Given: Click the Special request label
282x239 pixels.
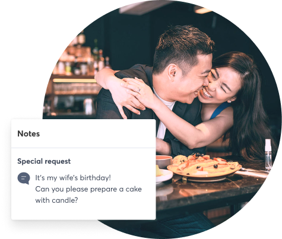Looking at the screenshot, I should [x=44, y=161].
